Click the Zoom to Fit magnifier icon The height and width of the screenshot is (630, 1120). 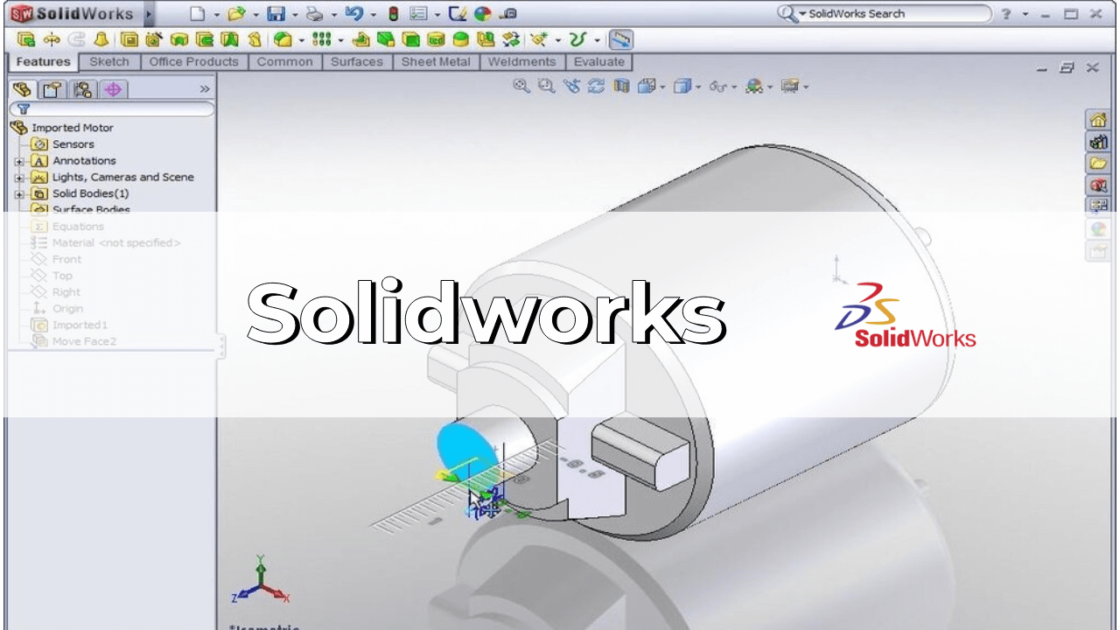[x=521, y=86]
